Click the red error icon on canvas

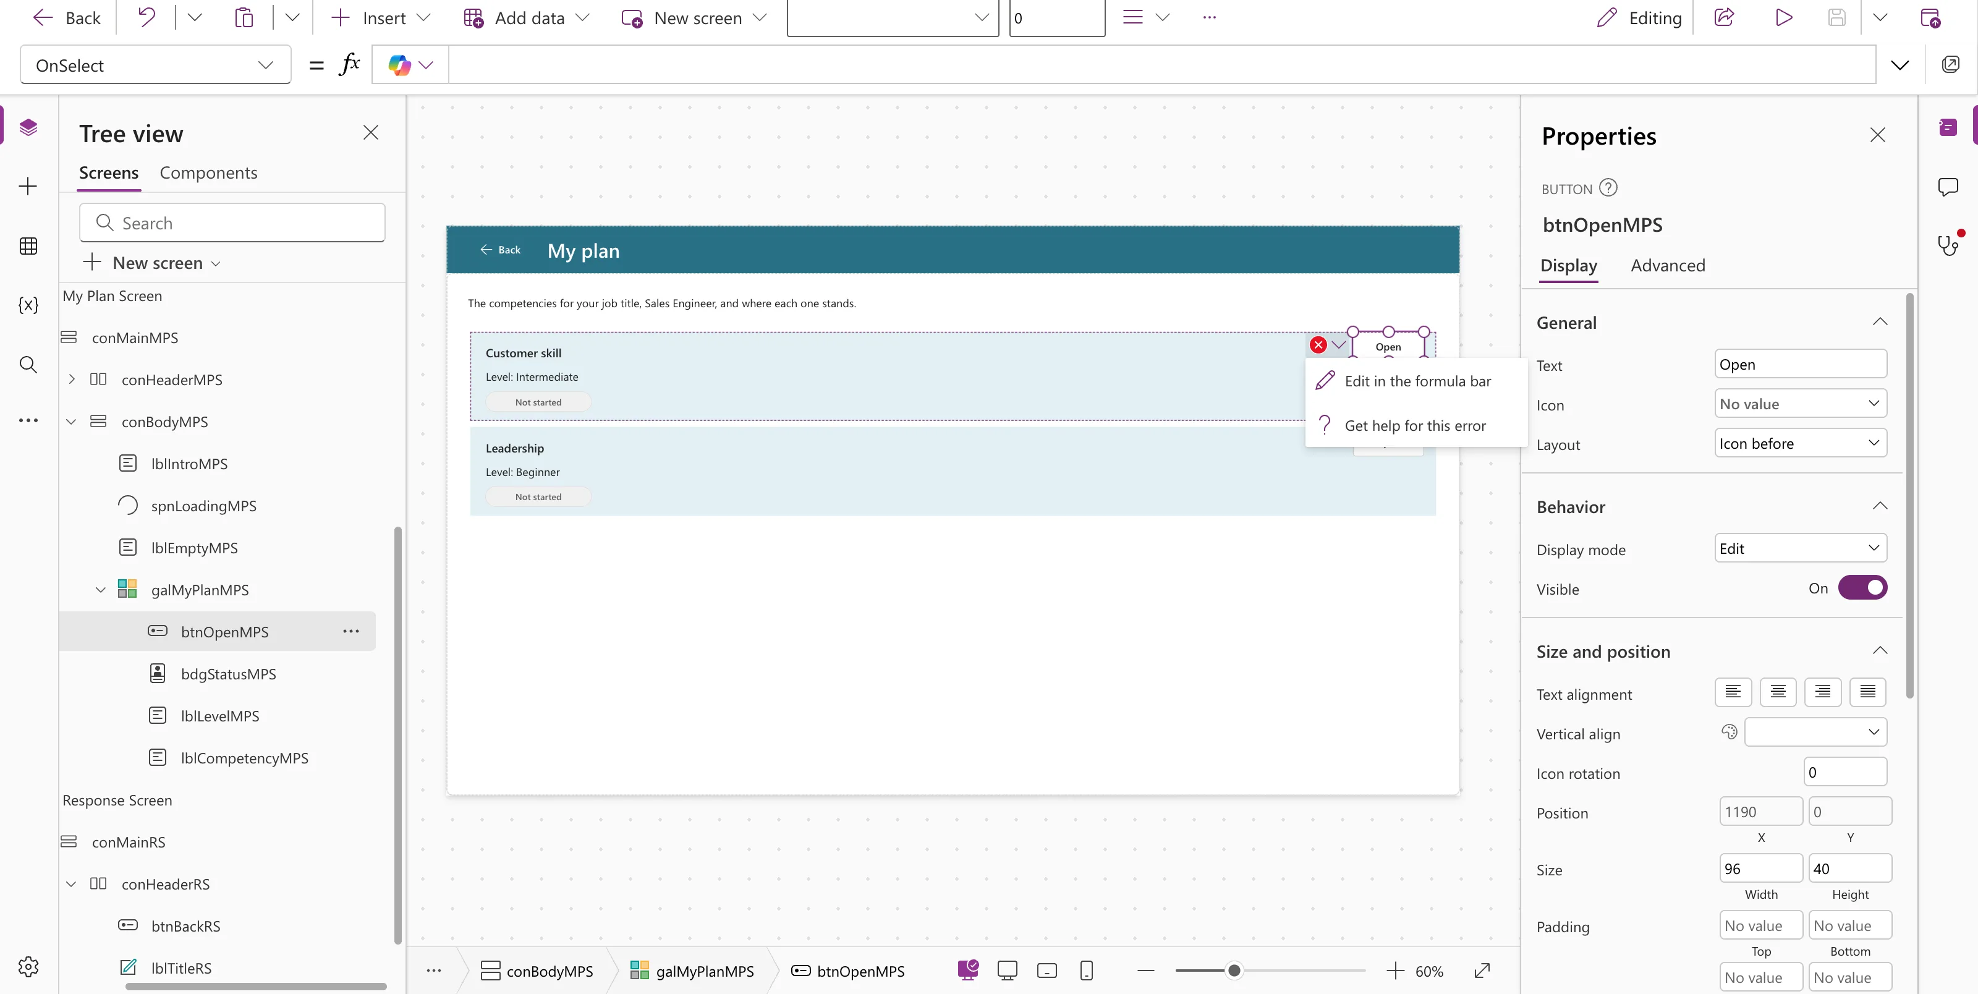coord(1318,345)
